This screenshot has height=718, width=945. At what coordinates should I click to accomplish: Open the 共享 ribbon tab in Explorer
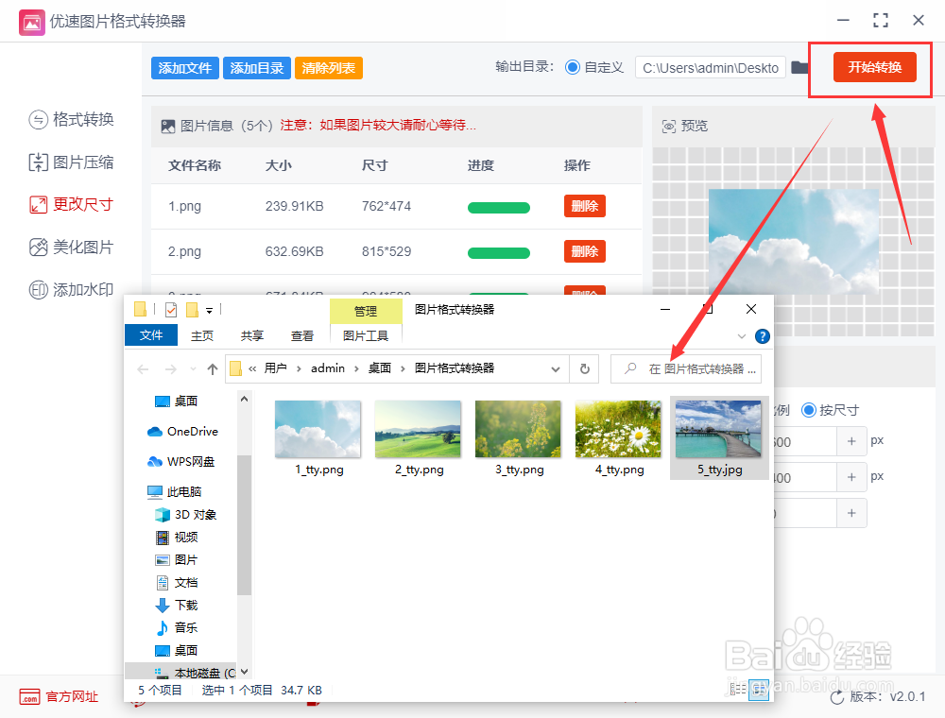252,335
